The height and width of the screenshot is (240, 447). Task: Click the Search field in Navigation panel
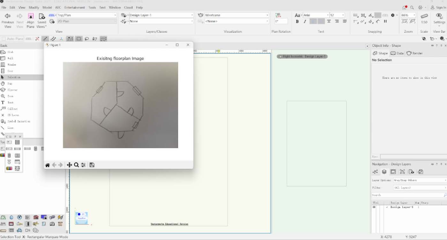click(x=408, y=195)
